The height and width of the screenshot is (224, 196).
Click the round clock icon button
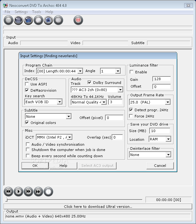coord(48,191)
